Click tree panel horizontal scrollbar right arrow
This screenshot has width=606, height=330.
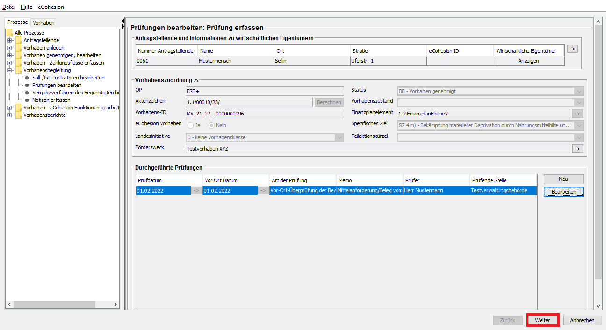point(115,304)
